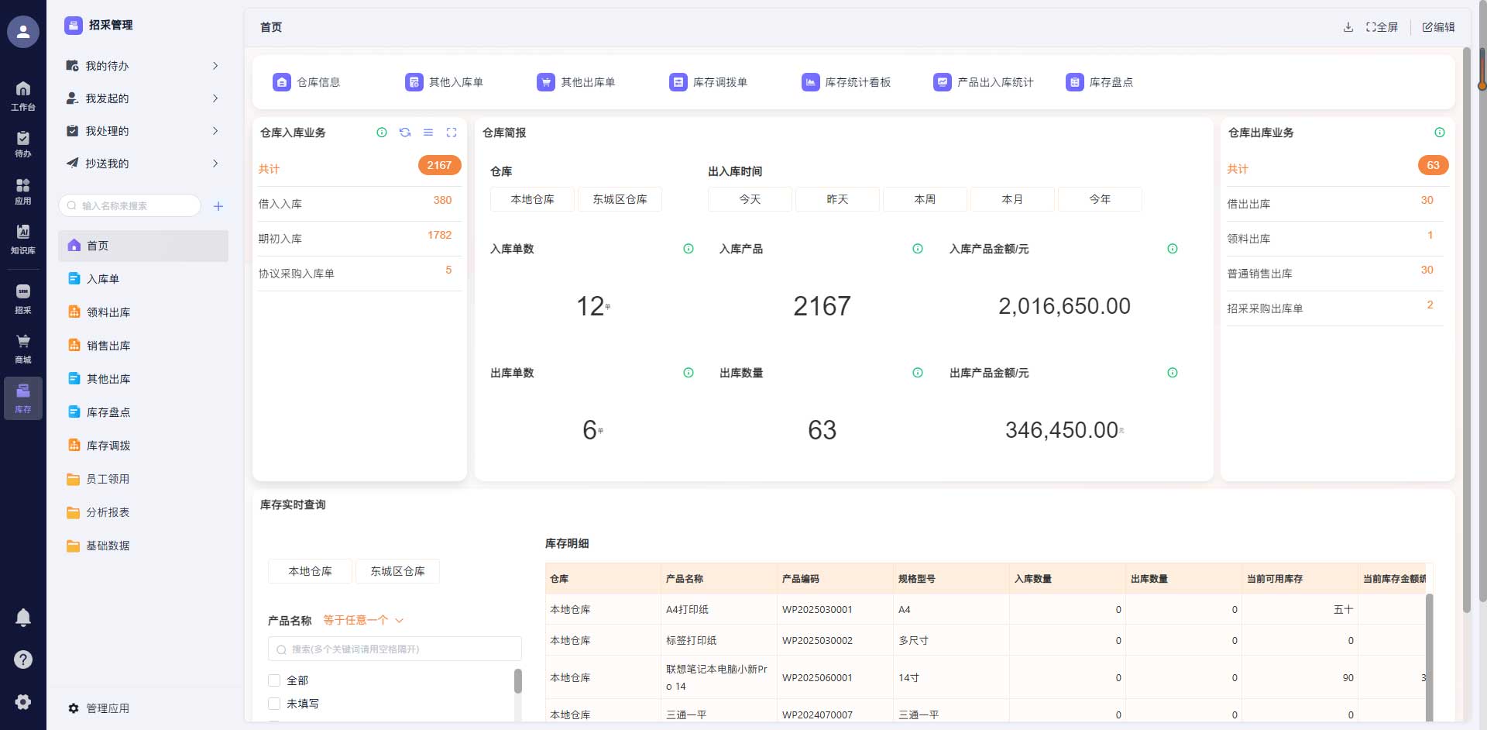Open 销售出库 in the side menu
This screenshot has width=1487, height=730.
click(x=108, y=346)
